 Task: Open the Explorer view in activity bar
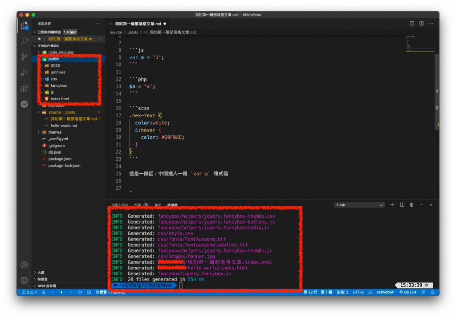coord(24,25)
